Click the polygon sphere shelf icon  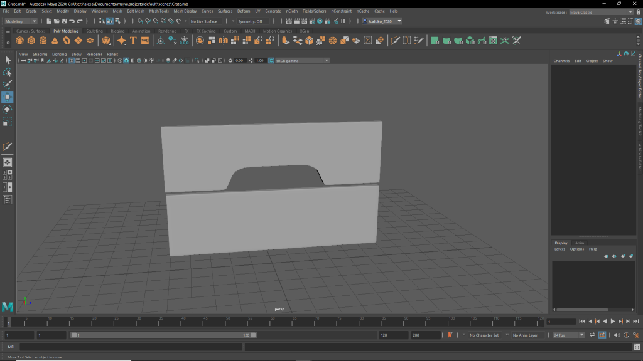click(19, 41)
